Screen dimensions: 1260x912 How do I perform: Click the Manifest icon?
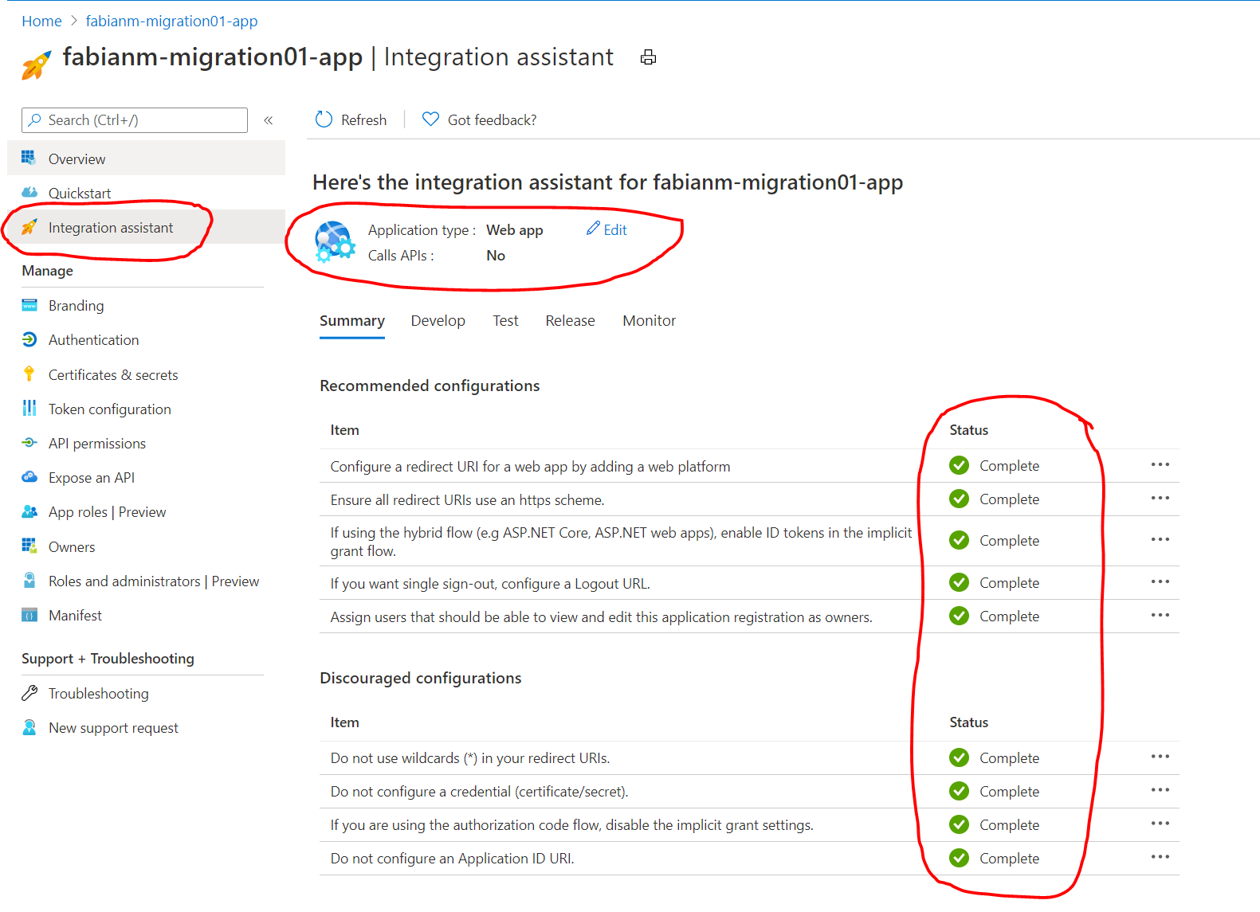coord(29,615)
